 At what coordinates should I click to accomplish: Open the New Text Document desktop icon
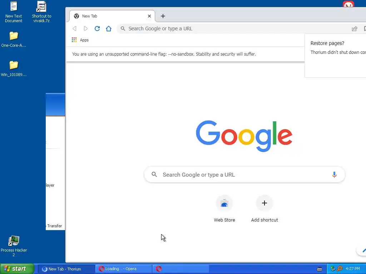click(14, 12)
